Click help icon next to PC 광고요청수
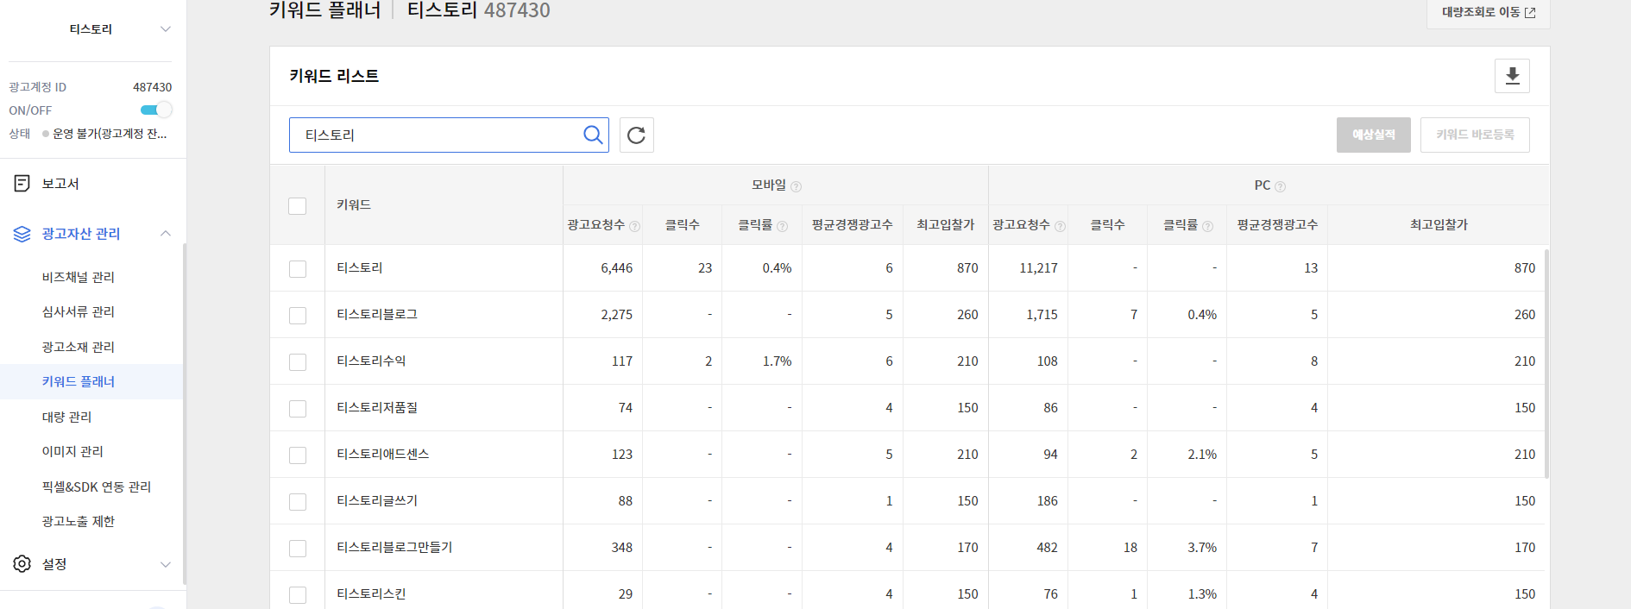1631x609 pixels. pyautogui.click(x=1061, y=226)
